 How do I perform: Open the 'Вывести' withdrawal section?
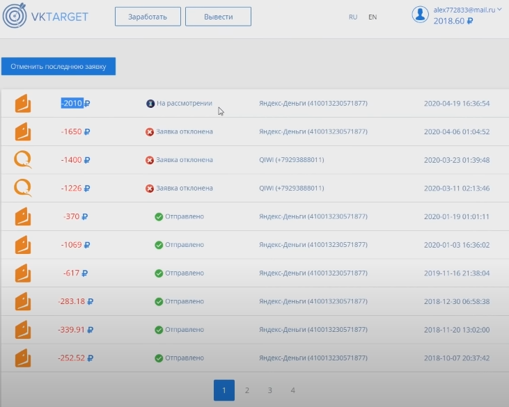coord(218,17)
